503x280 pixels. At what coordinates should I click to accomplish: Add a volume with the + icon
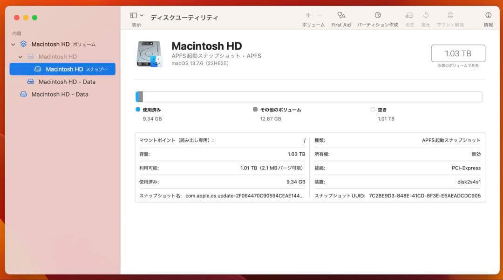[x=307, y=15]
